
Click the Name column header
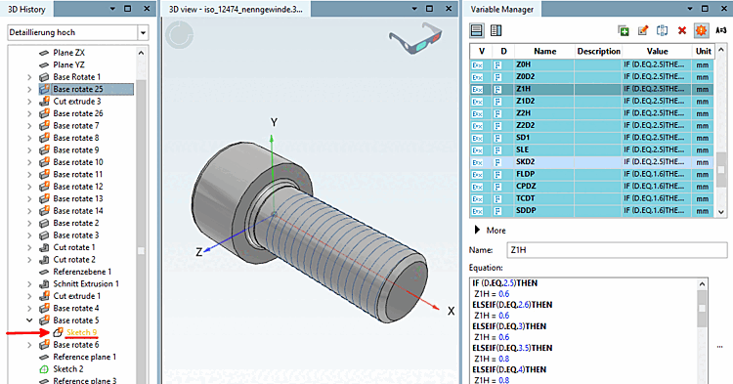coord(544,52)
